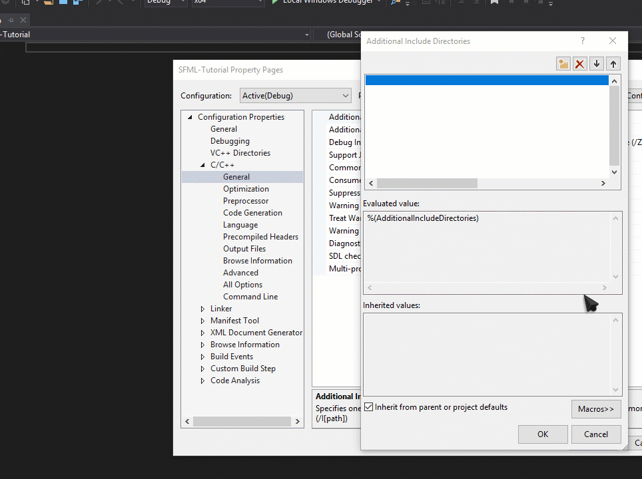Click the directory list scroll down arrow
Viewport: 642px width, 479px height.
614,172
